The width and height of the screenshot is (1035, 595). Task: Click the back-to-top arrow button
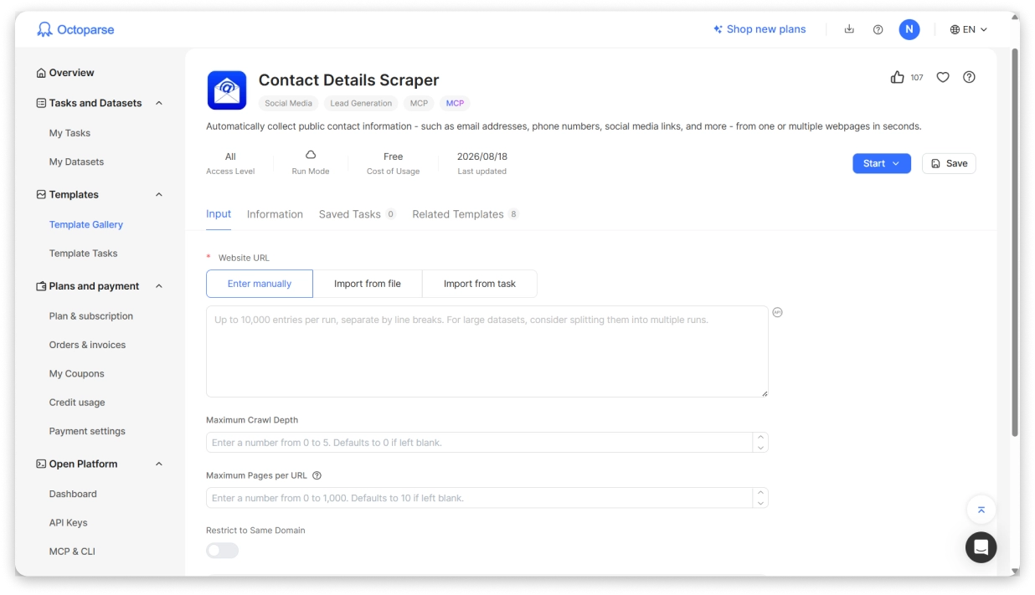pyautogui.click(x=981, y=510)
